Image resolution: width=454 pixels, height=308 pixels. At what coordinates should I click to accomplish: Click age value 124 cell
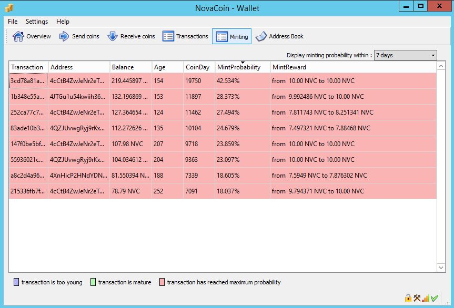pos(167,112)
